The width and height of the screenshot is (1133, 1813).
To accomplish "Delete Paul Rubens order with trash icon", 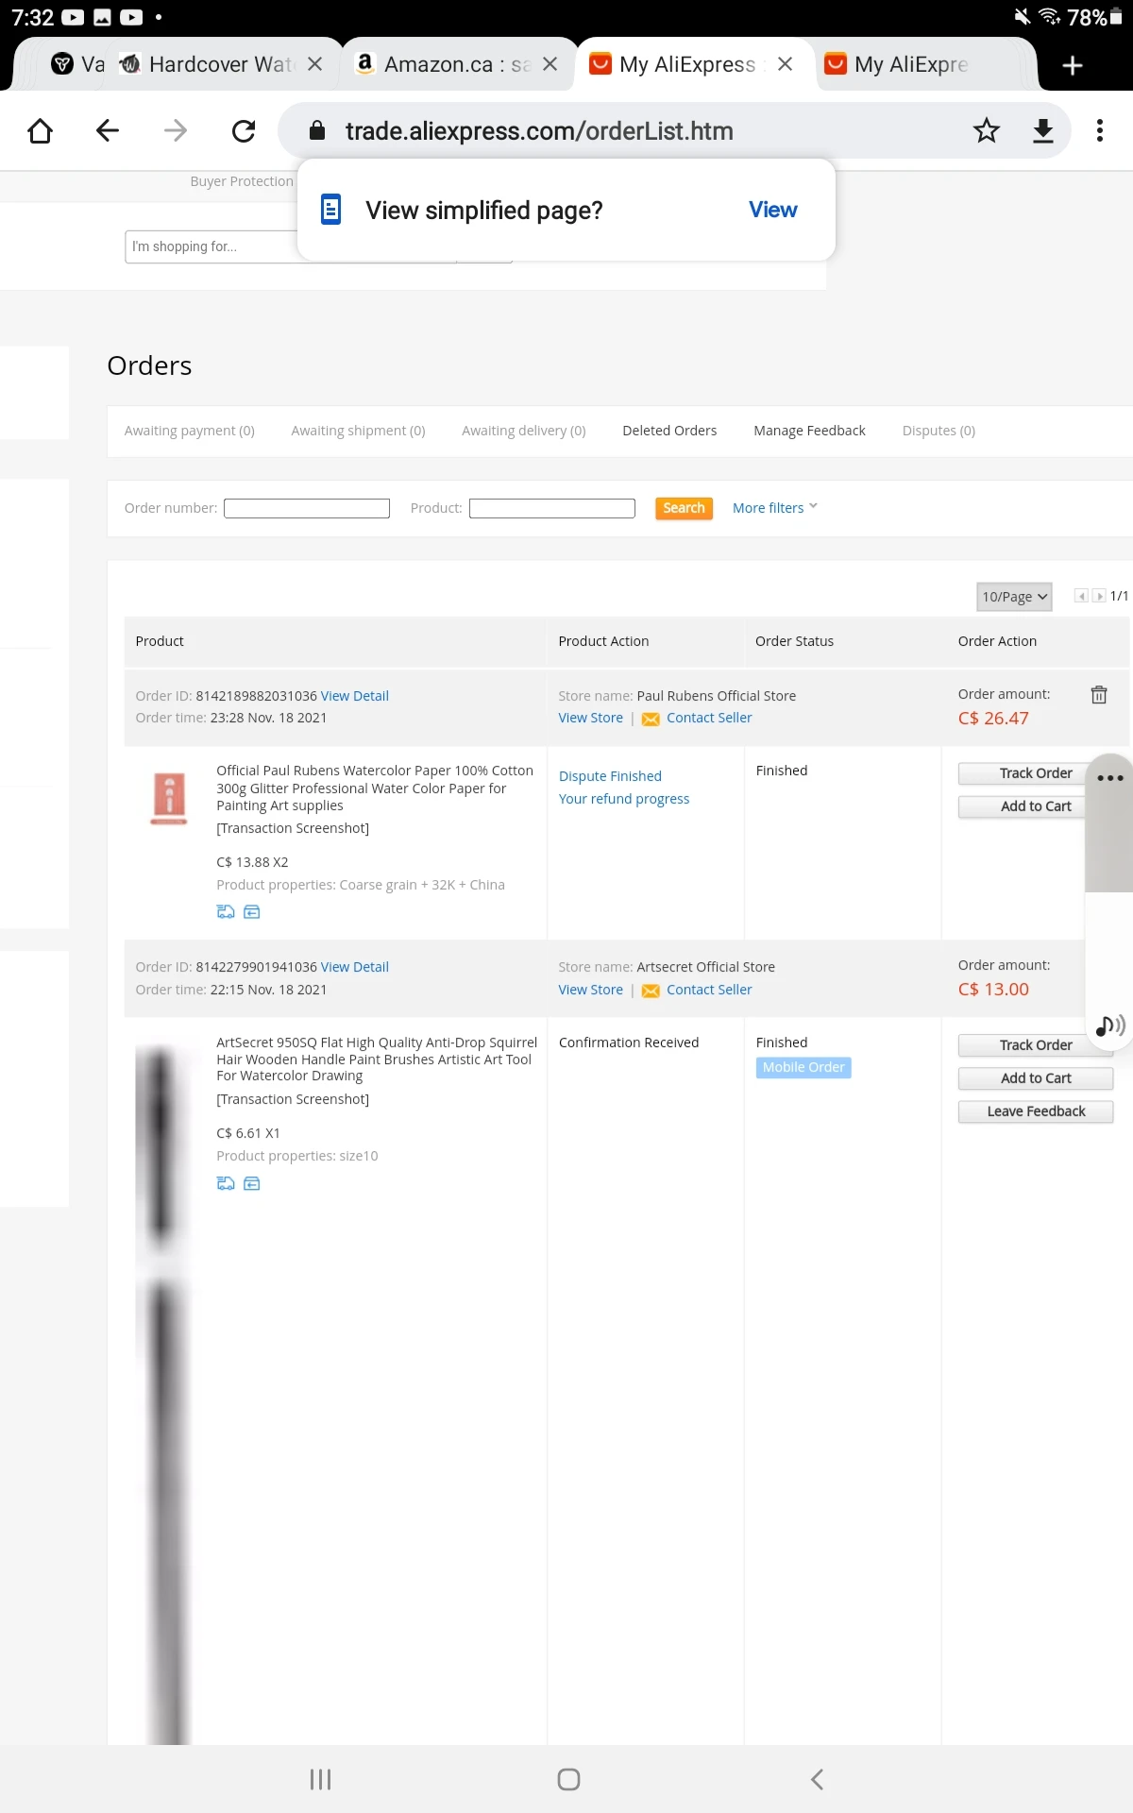I will pos(1099,695).
